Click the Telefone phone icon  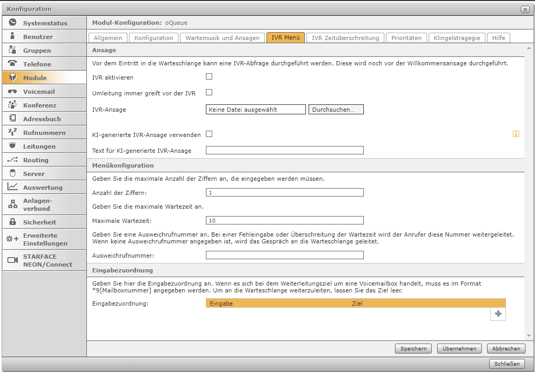(13, 63)
